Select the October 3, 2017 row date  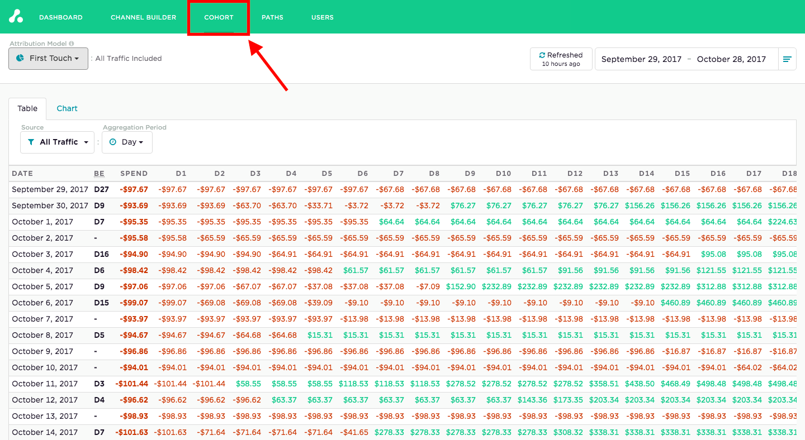[x=42, y=254]
